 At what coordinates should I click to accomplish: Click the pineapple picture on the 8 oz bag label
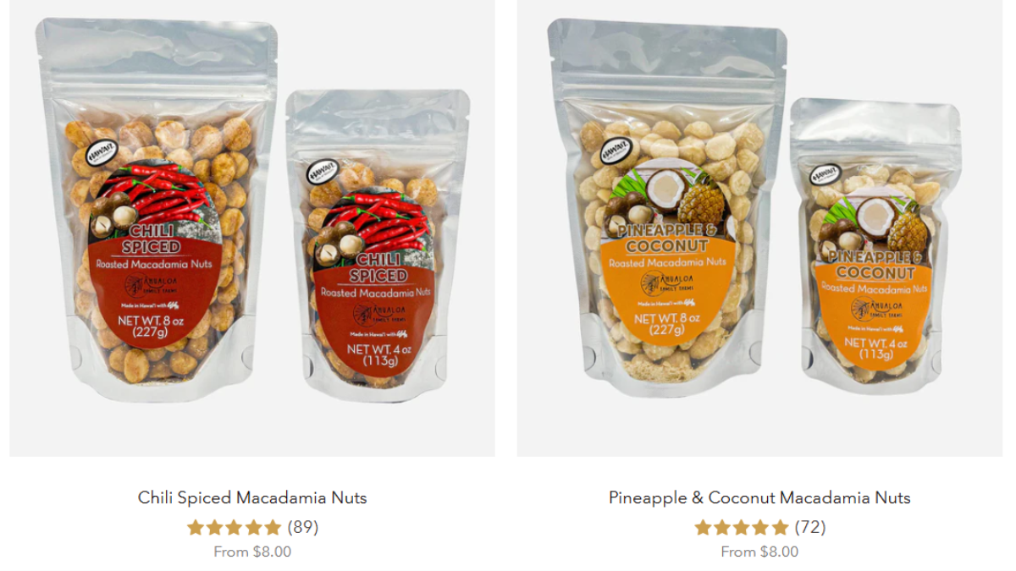point(701,201)
